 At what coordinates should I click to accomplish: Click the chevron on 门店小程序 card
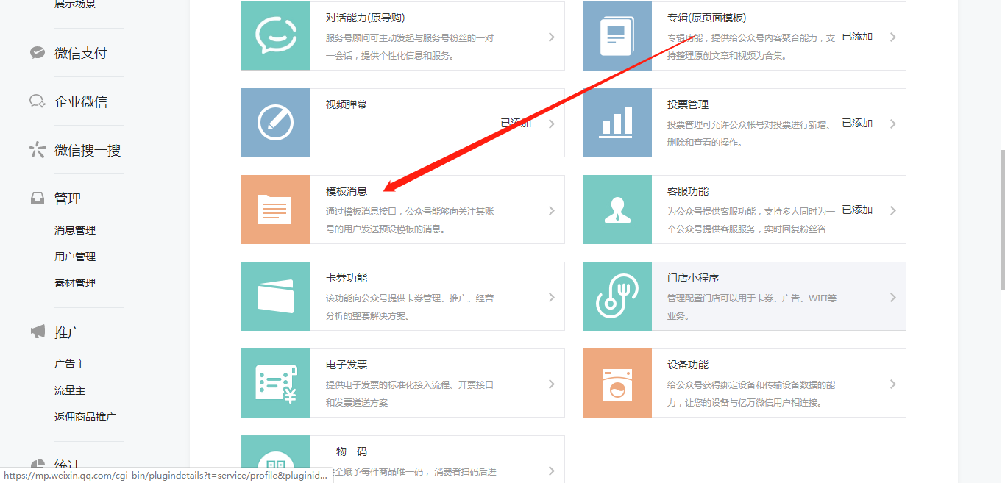coord(893,297)
